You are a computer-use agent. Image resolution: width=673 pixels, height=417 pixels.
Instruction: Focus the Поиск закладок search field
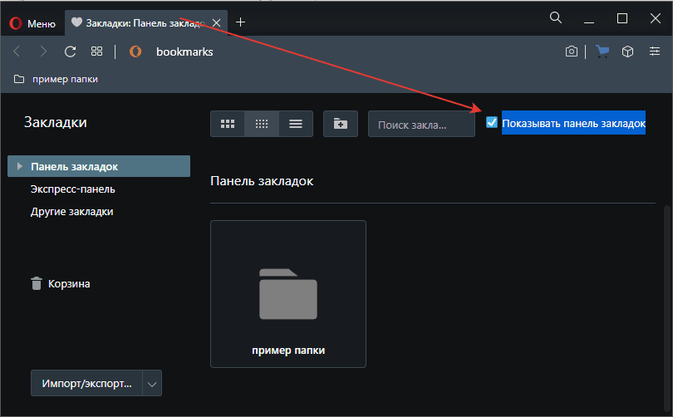tap(421, 125)
